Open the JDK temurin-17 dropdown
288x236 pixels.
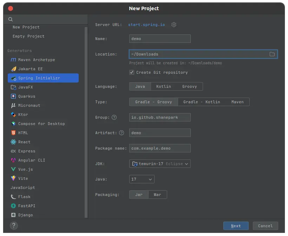click(160, 164)
